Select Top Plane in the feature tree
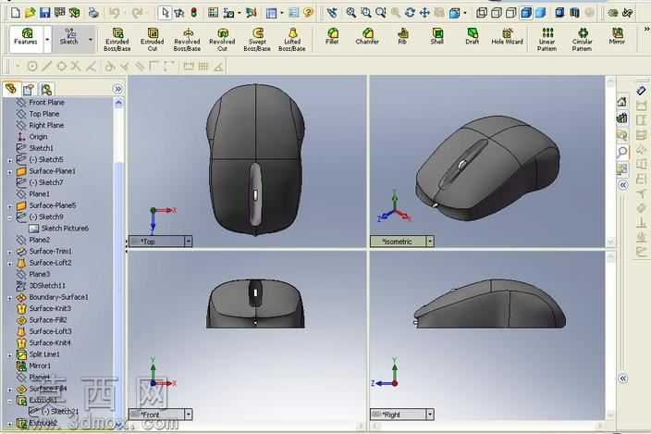Viewport: 651px width, 434px height. 44,114
